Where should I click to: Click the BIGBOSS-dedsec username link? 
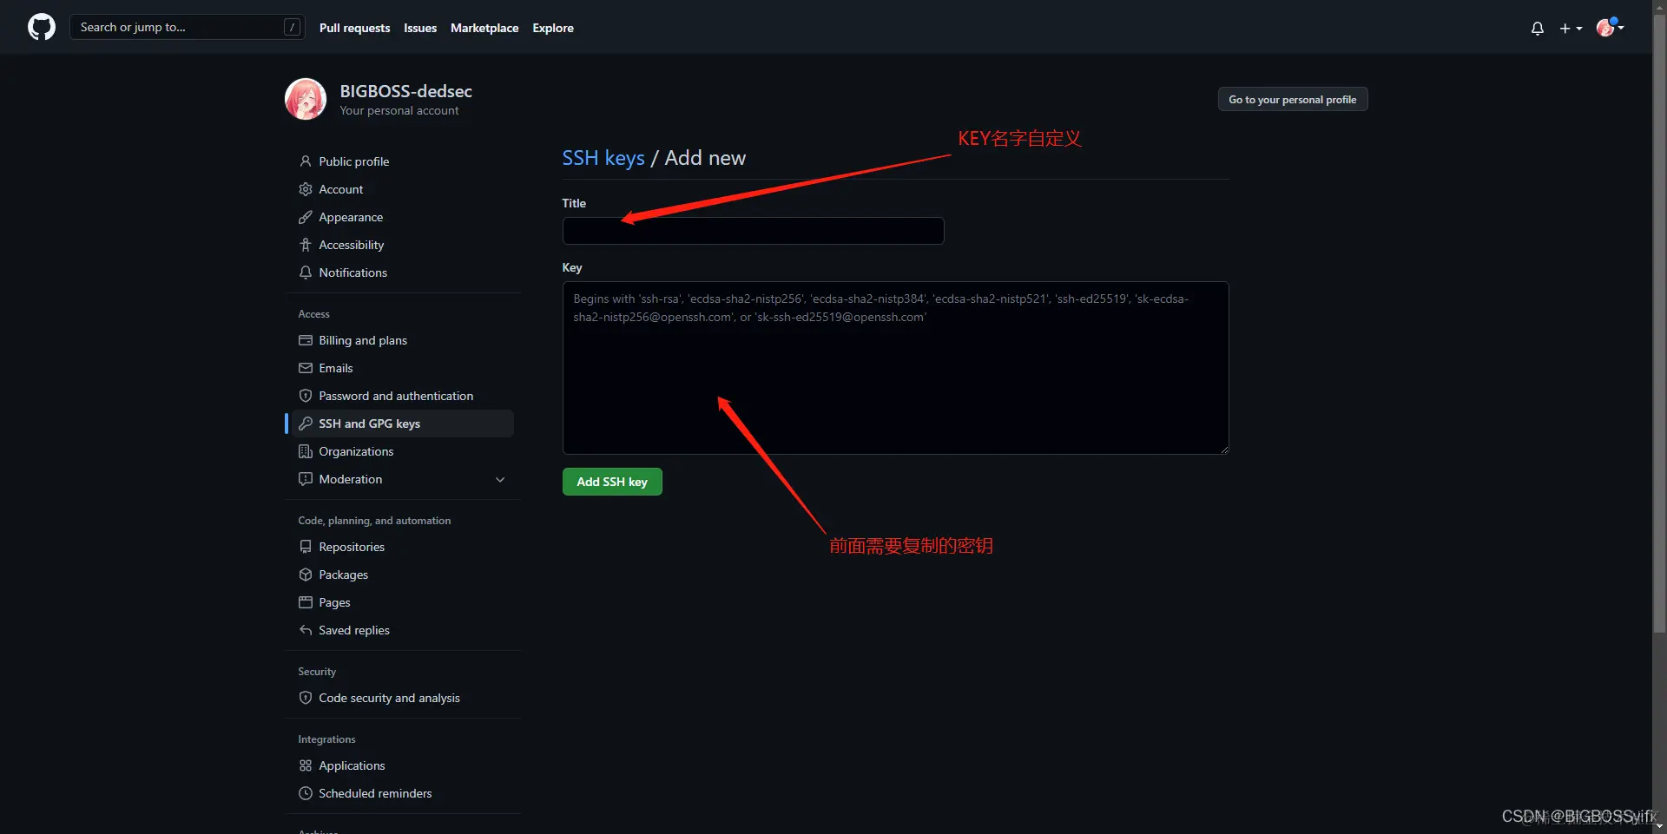tap(405, 91)
